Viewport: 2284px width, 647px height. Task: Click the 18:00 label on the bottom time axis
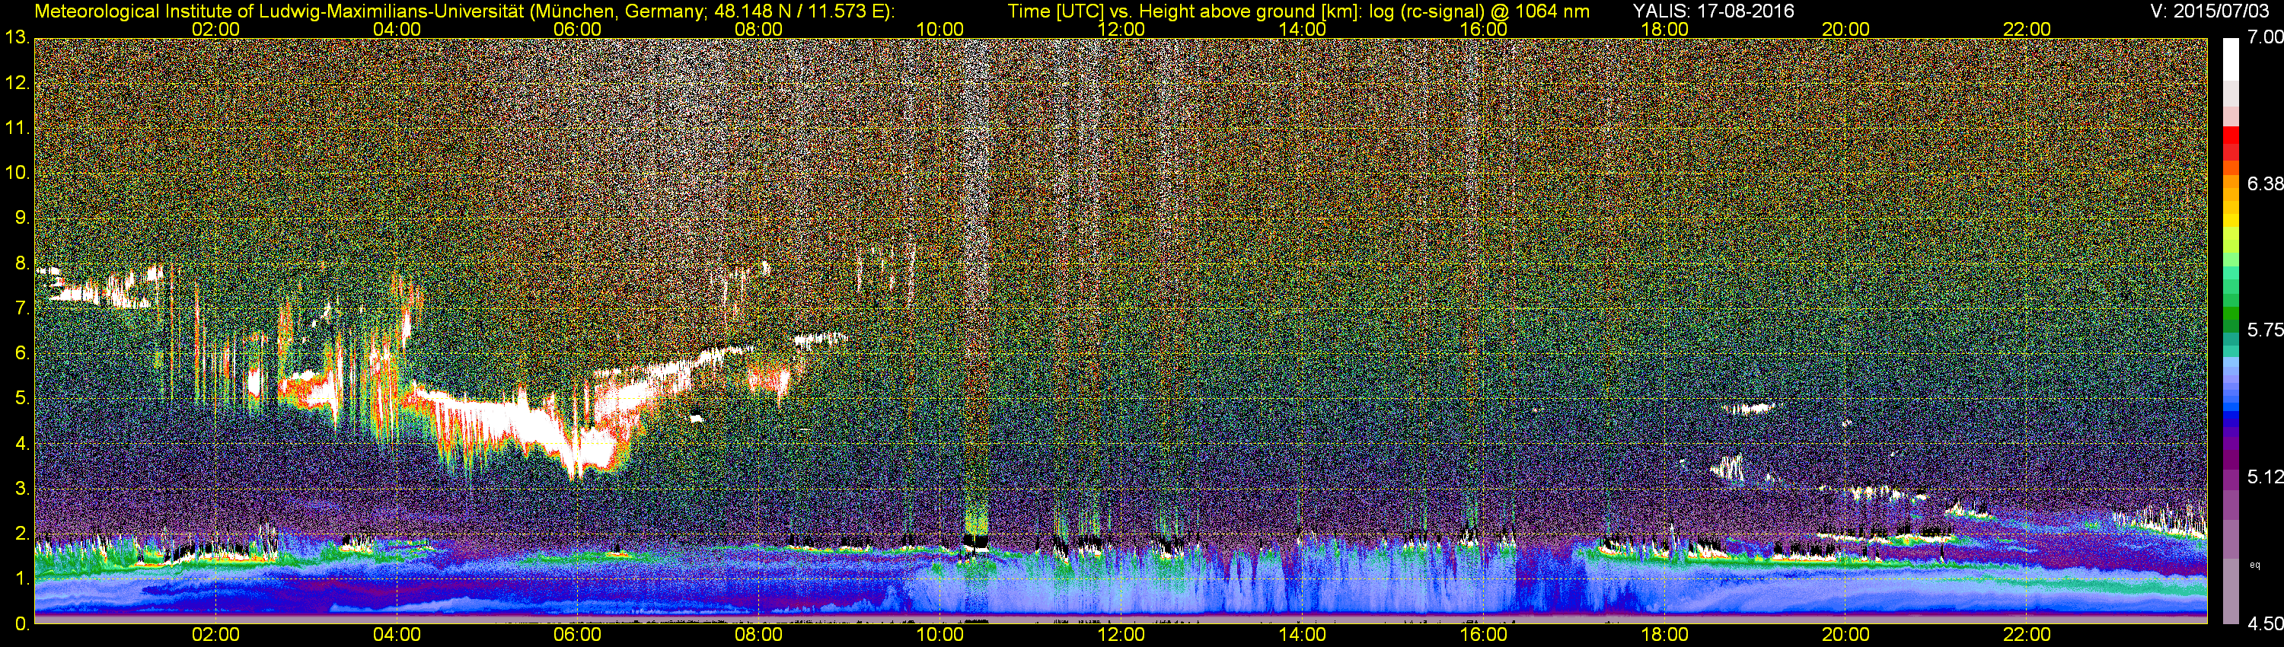coord(1664,636)
